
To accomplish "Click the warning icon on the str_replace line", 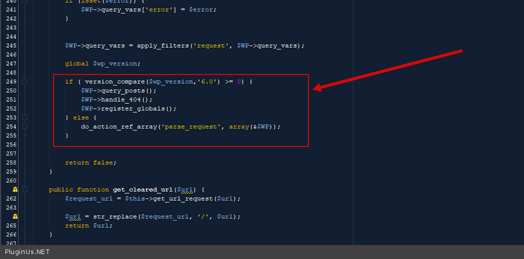I will [15, 216].
